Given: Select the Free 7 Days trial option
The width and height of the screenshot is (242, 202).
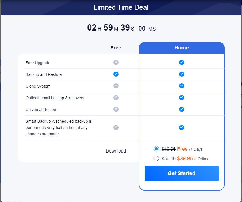Looking at the screenshot, I should (x=156, y=149).
